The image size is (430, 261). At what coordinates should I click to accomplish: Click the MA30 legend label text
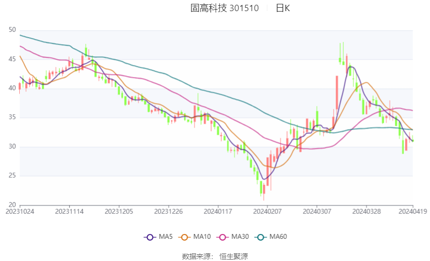pos(240,237)
